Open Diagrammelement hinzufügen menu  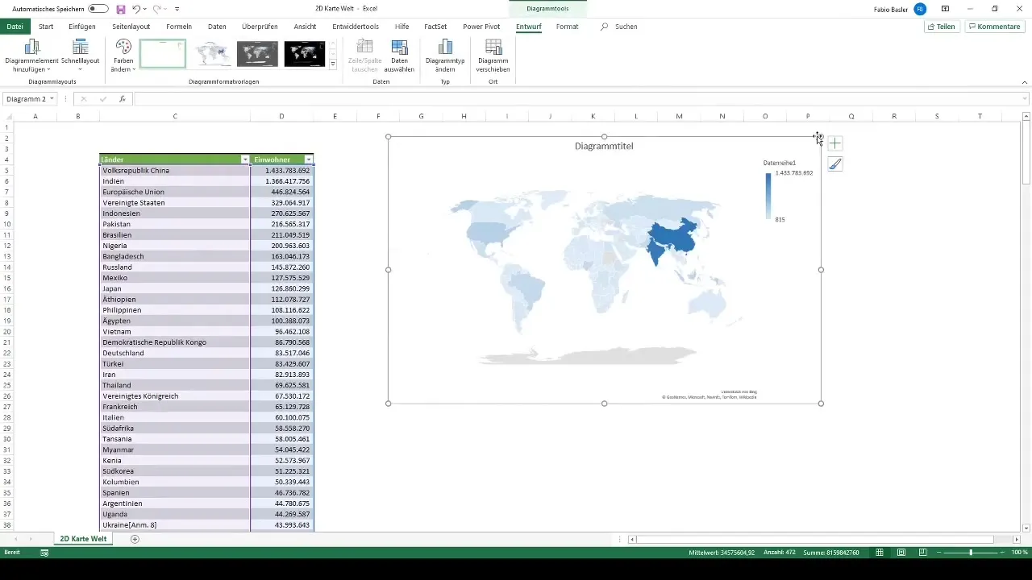point(31,56)
